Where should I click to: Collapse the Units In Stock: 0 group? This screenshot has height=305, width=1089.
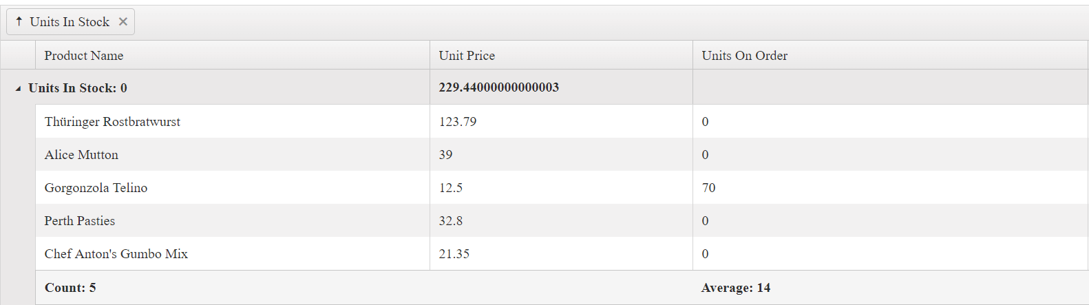[x=19, y=89]
